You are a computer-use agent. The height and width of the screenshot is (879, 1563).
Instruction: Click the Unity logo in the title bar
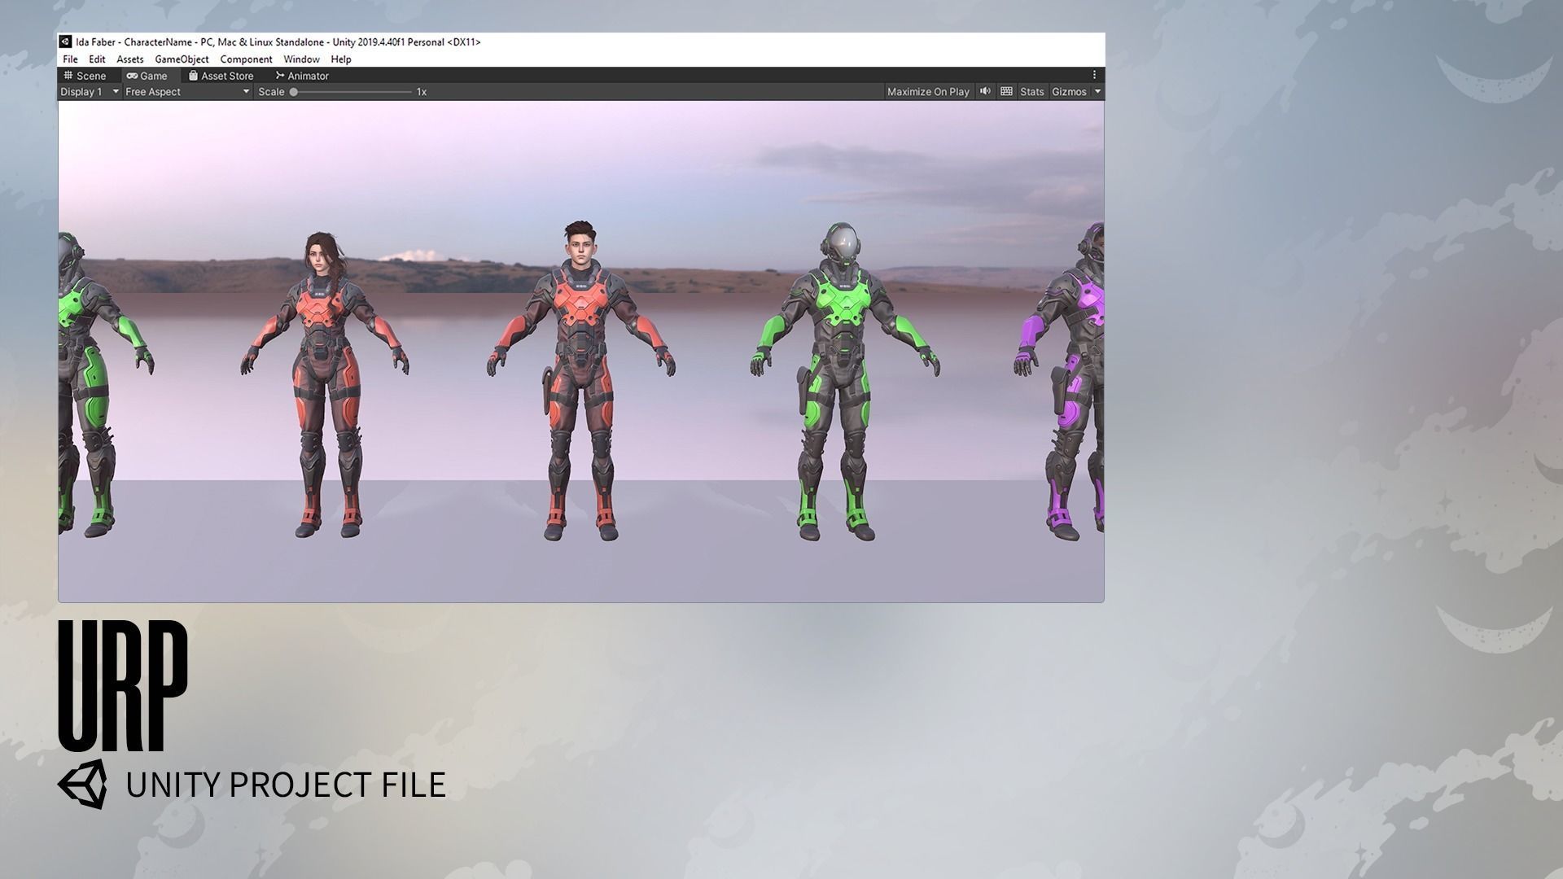pos(65,42)
